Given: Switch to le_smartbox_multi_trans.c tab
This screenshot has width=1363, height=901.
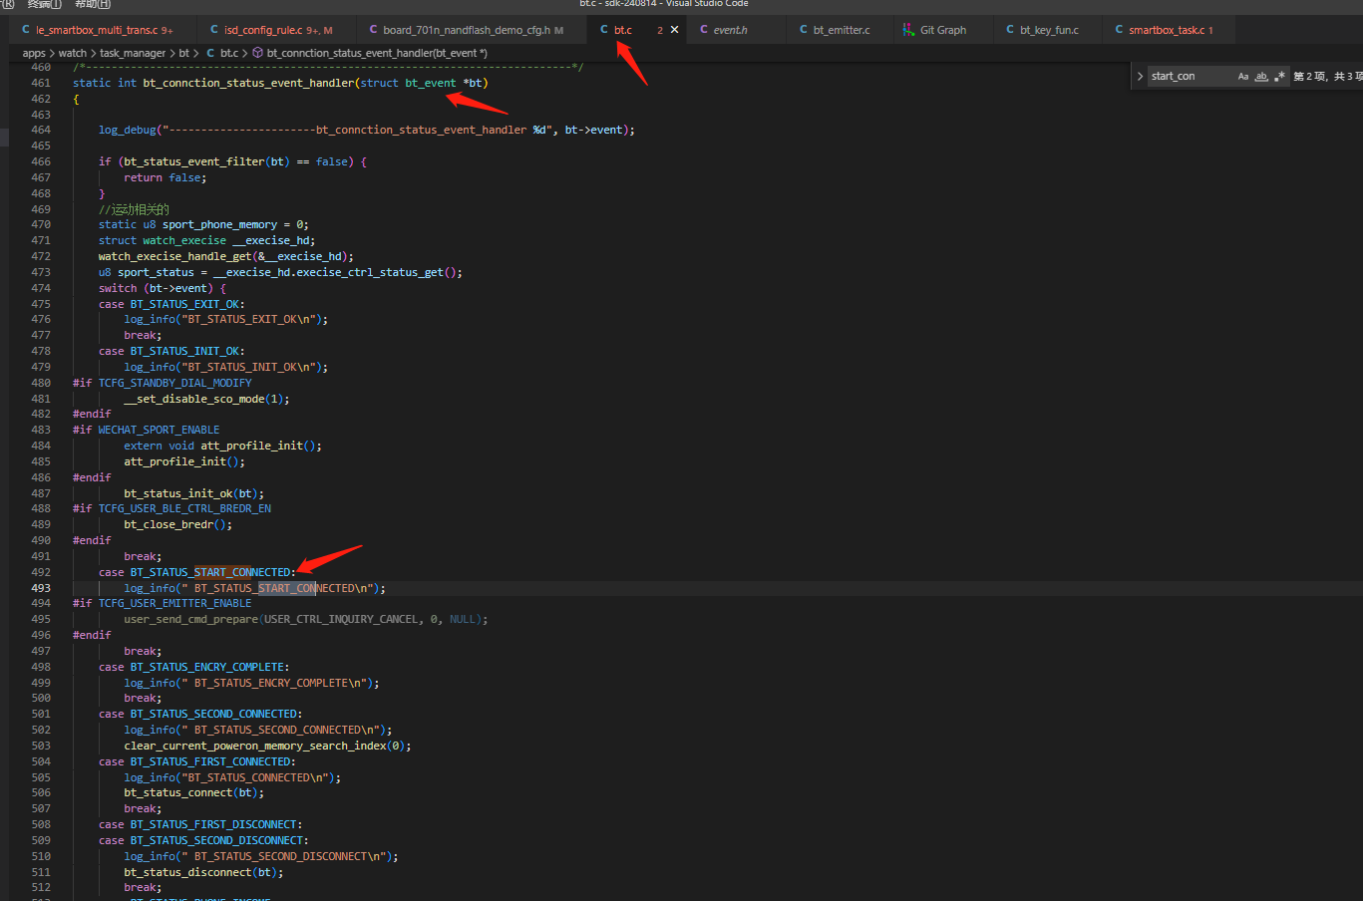Looking at the screenshot, I should pyautogui.click(x=98, y=30).
